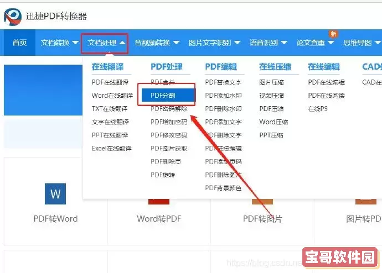The height and width of the screenshot is (273, 382).
Task: Click the 在线翻译 column heading
Action: tap(107, 67)
